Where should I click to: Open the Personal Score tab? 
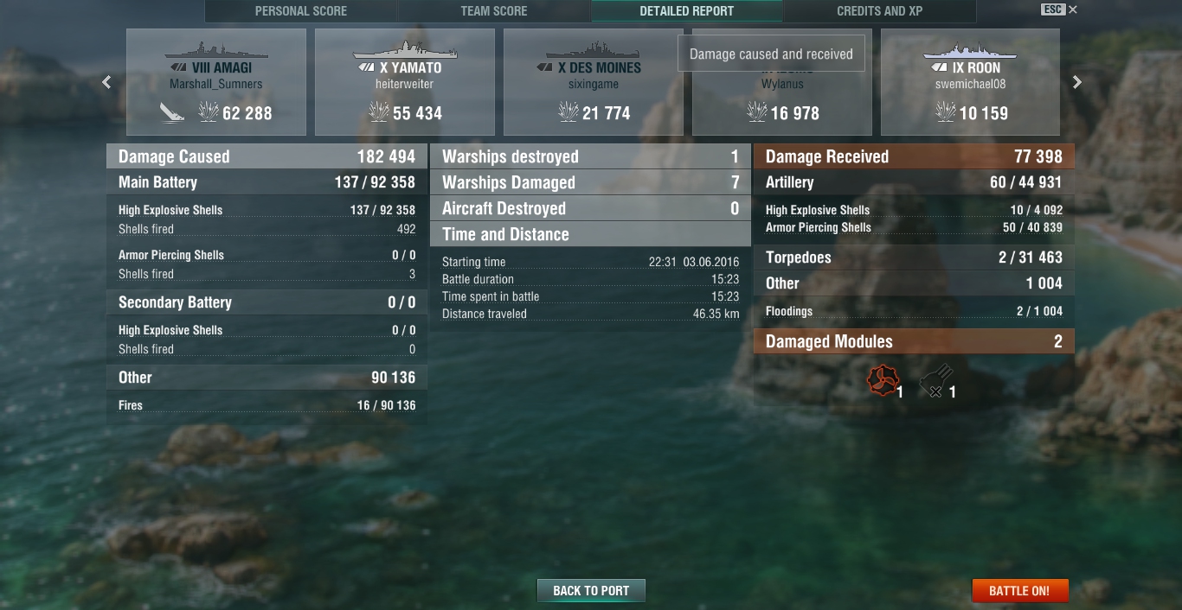(x=301, y=11)
